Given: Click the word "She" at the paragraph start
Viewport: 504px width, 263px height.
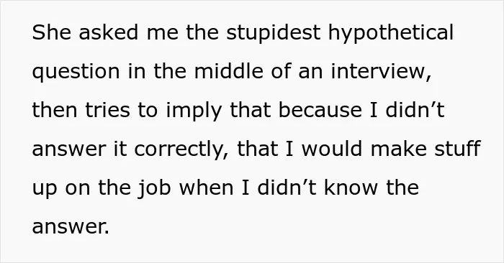Looking at the screenshot, I should click(x=51, y=32).
